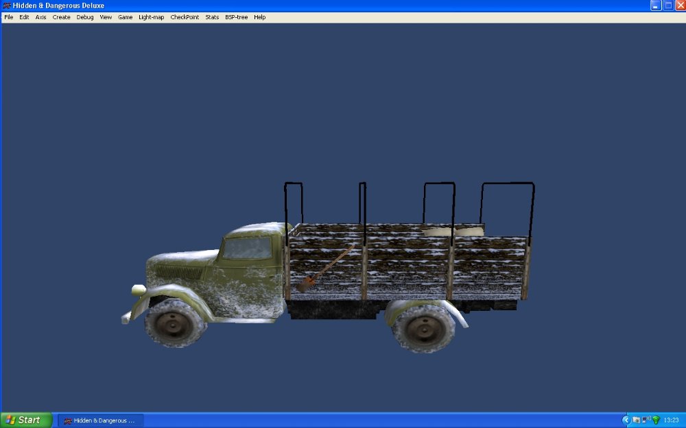Minimize the Hidden & Dangerous Deluxe window
This screenshot has width=686, height=428.
[655, 5]
